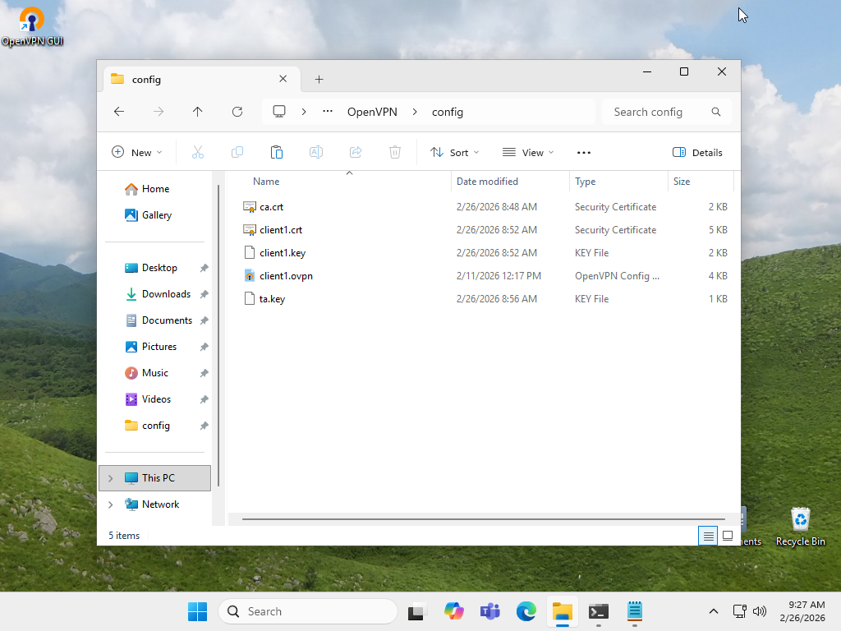This screenshot has height=631, width=841.
Task: Click the pin next to Pictures
Action: pyautogui.click(x=204, y=347)
